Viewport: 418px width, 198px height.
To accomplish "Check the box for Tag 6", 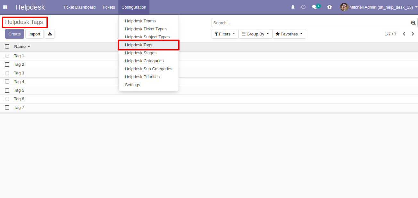I will pyautogui.click(x=7, y=99).
